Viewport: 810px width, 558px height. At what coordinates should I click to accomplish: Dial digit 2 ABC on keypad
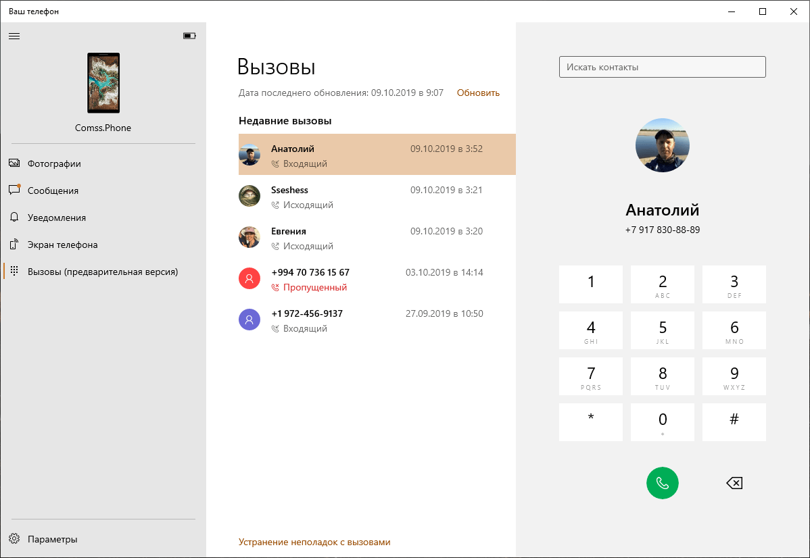(x=662, y=284)
